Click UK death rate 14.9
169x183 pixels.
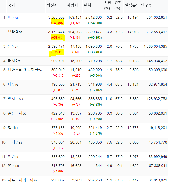[108, 166]
